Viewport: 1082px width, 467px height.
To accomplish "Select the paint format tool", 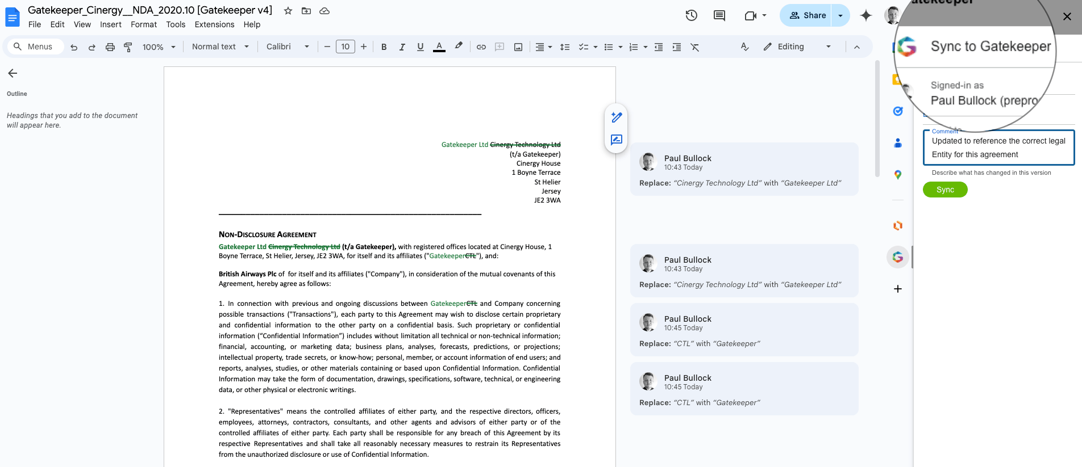I will pyautogui.click(x=128, y=47).
